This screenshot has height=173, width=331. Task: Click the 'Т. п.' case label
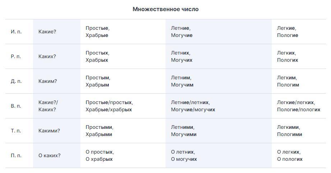point(16,131)
